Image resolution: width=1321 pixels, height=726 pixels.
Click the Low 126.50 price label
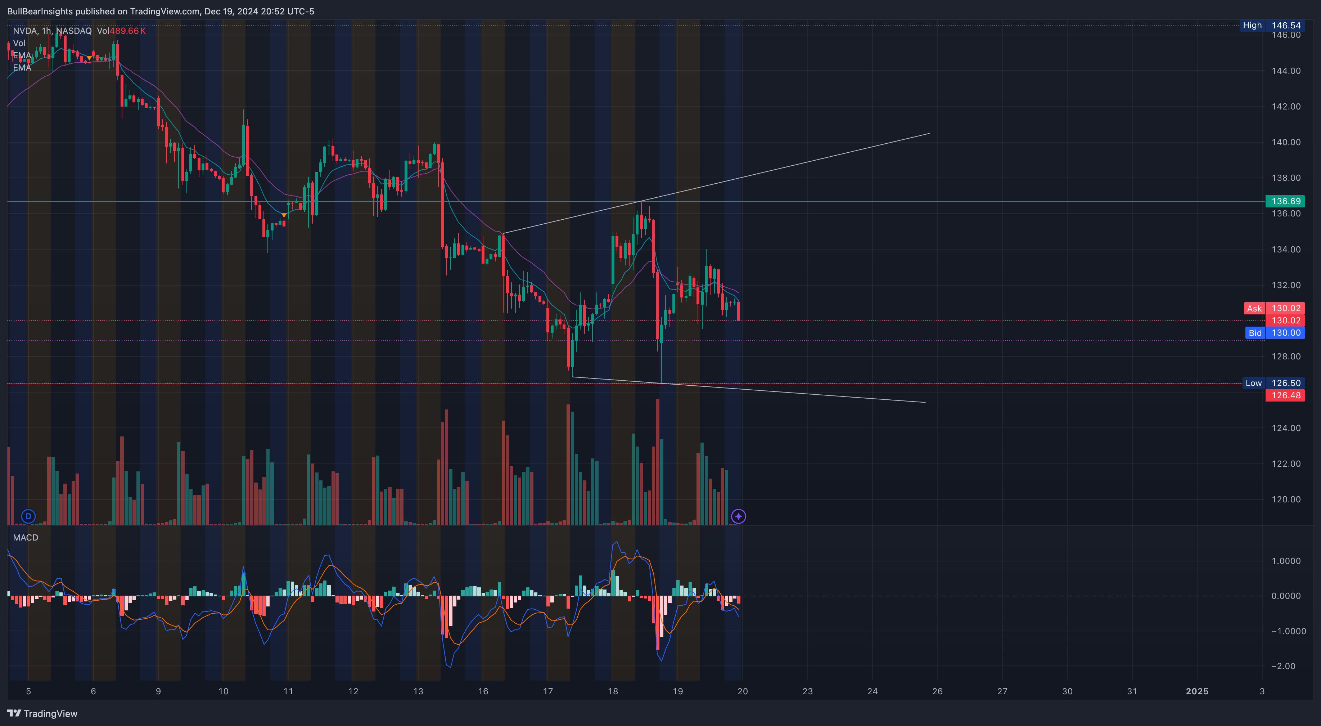tap(1273, 383)
